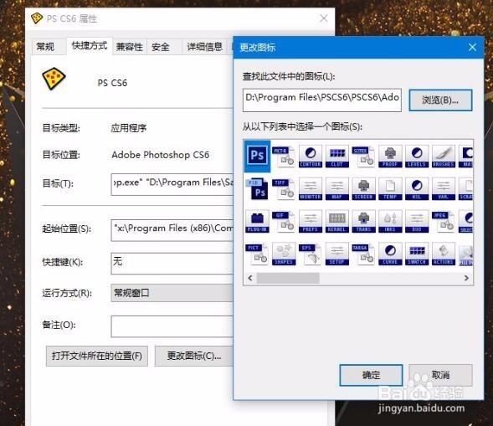Click the 快捷键(K) shortcut key field
The image size is (493, 426).
[x=172, y=264]
